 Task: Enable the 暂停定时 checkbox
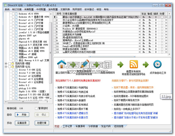[x=36, y=108]
